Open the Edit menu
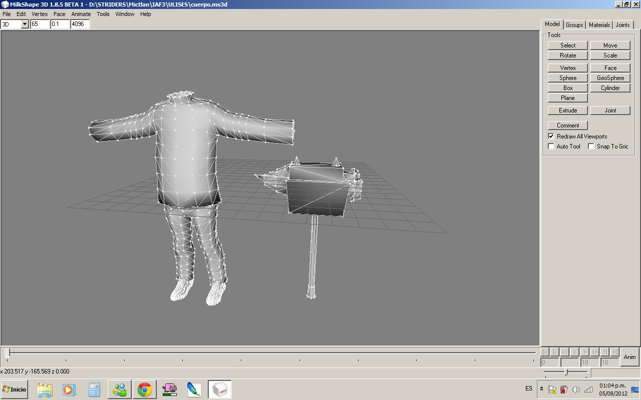 [x=21, y=14]
